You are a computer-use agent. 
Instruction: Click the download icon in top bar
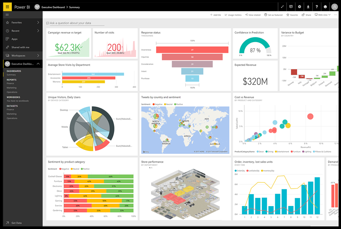pyautogui.click(x=308, y=7)
